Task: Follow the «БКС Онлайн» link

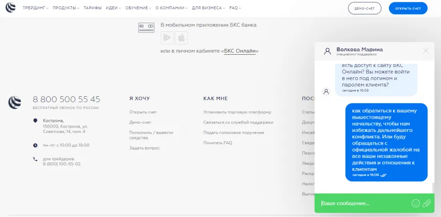Action: point(240,51)
